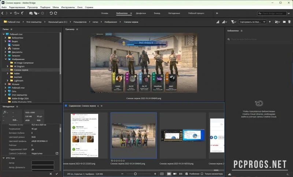
Task: Expand the 4K Stogram folder
Action: point(8,66)
